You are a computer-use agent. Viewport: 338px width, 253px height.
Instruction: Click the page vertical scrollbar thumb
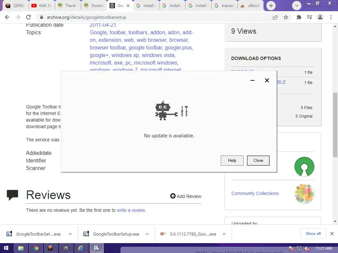335,125
